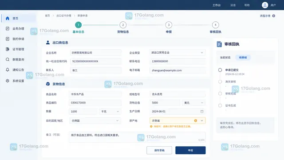284x160 pixels.
Task: Click the 商品编码 input field
Action: pyautogui.click(x=95, y=103)
